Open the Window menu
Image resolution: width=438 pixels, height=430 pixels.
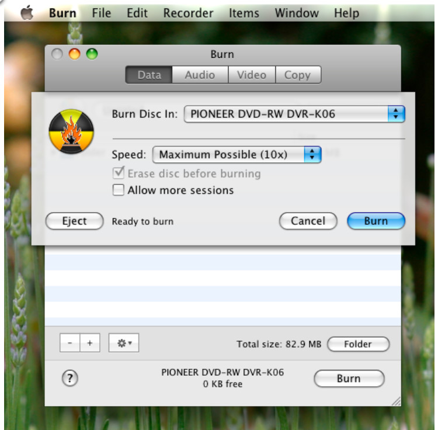pyautogui.click(x=297, y=13)
